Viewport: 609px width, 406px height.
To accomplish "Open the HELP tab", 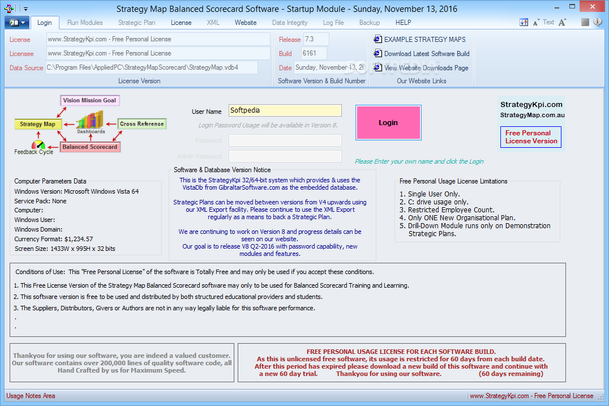I will pyautogui.click(x=403, y=23).
